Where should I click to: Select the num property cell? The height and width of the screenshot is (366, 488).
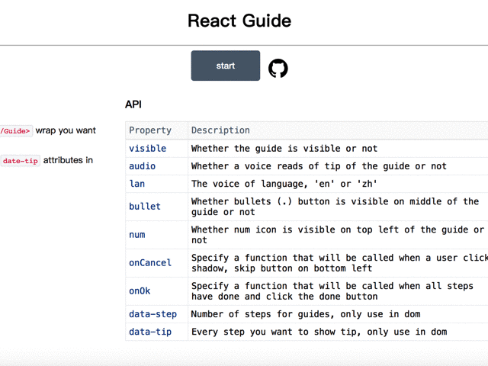[x=137, y=235]
